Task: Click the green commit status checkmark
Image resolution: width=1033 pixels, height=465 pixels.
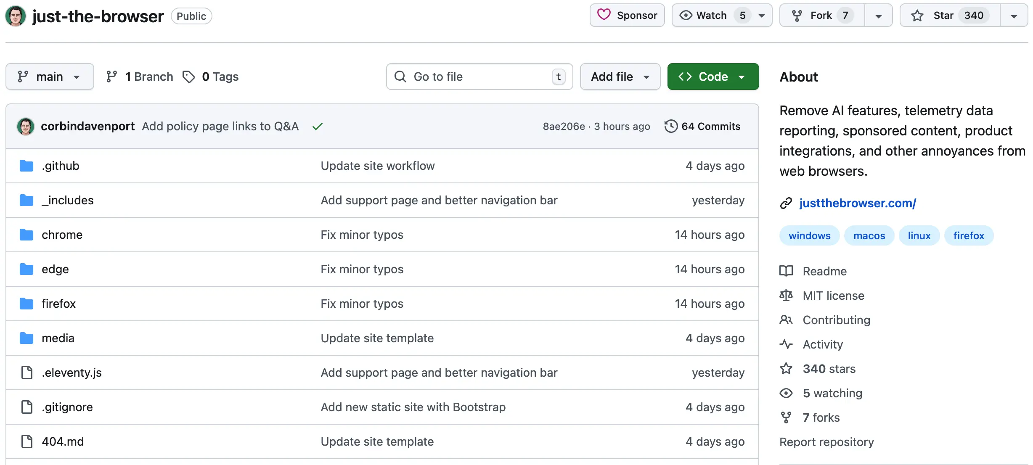Action: 318,126
